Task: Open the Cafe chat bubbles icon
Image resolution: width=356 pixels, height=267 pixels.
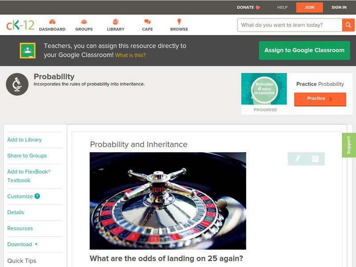Action: click(147, 21)
